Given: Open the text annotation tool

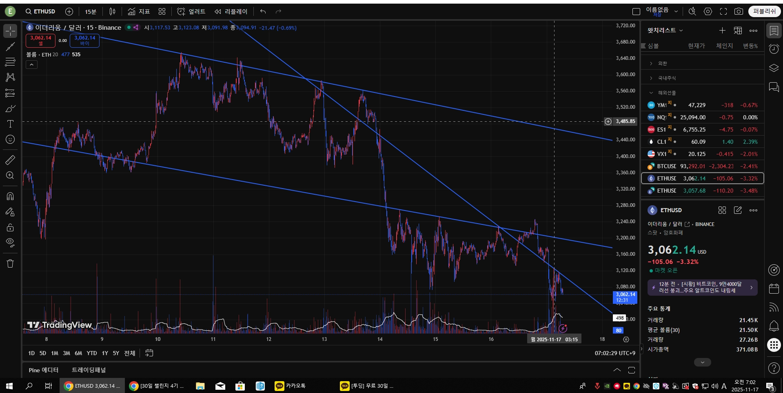Looking at the screenshot, I should pos(10,124).
